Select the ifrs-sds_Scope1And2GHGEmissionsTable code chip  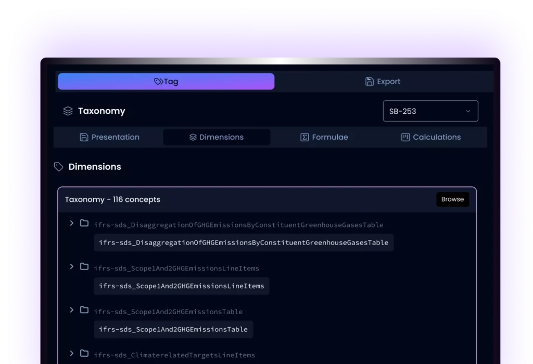click(x=173, y=329)
